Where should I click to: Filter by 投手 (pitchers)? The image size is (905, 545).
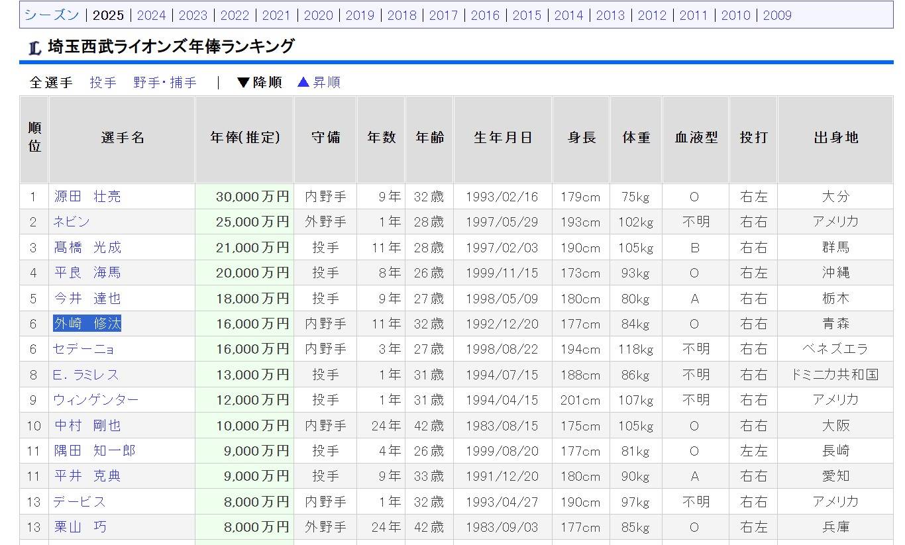(x=103, y=82)
